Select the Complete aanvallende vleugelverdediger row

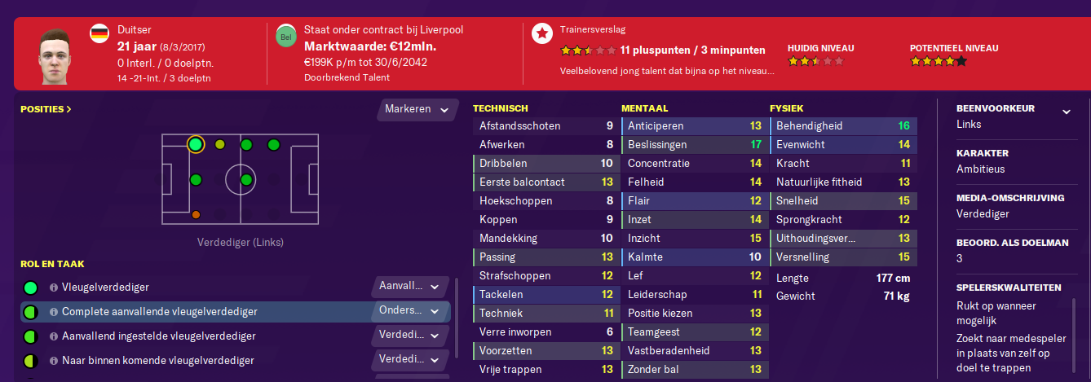point(235,312)
